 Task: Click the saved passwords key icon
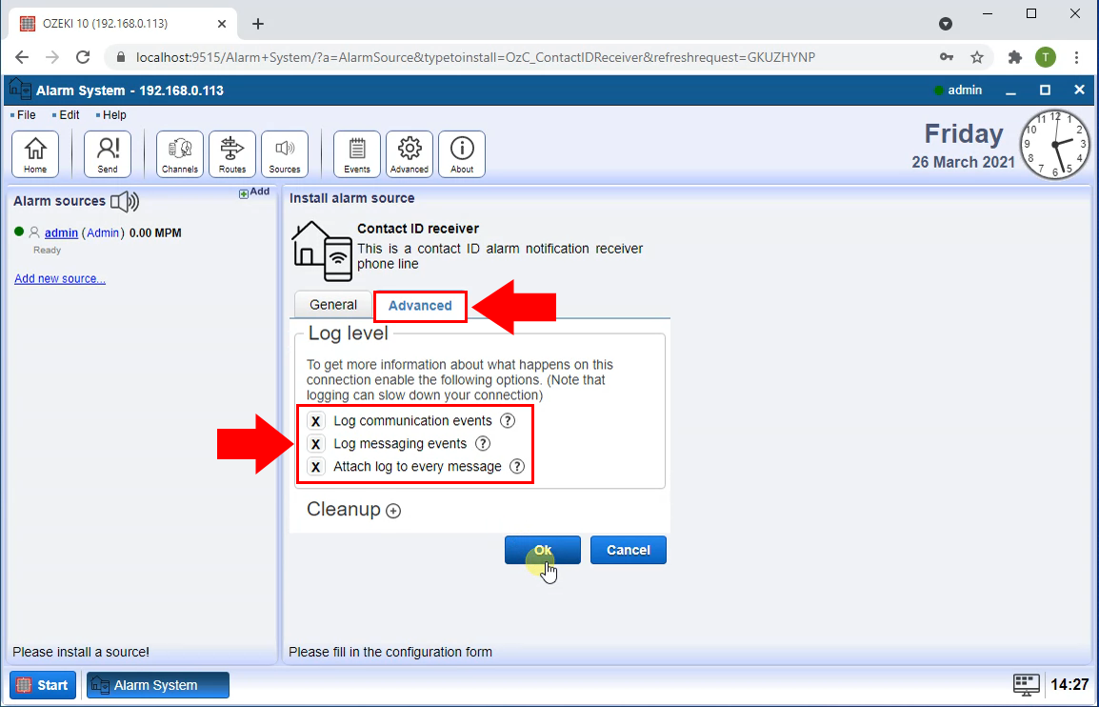947,57
